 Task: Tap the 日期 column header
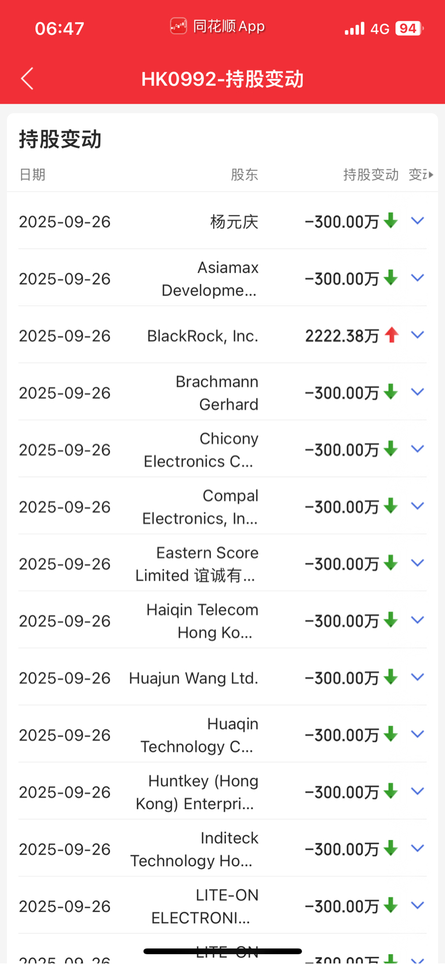coord(32,174)
